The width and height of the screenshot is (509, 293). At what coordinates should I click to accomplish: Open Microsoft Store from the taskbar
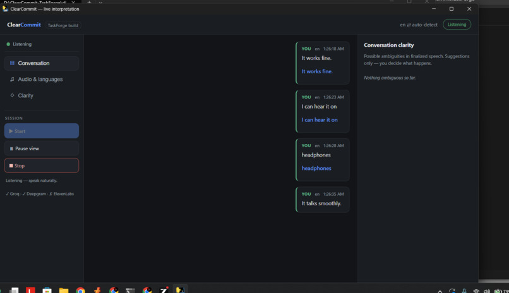47,290
